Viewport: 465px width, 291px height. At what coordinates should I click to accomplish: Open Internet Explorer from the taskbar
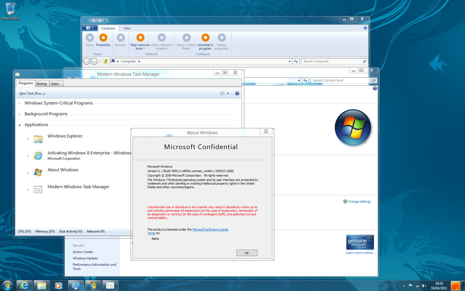(24, 285)
